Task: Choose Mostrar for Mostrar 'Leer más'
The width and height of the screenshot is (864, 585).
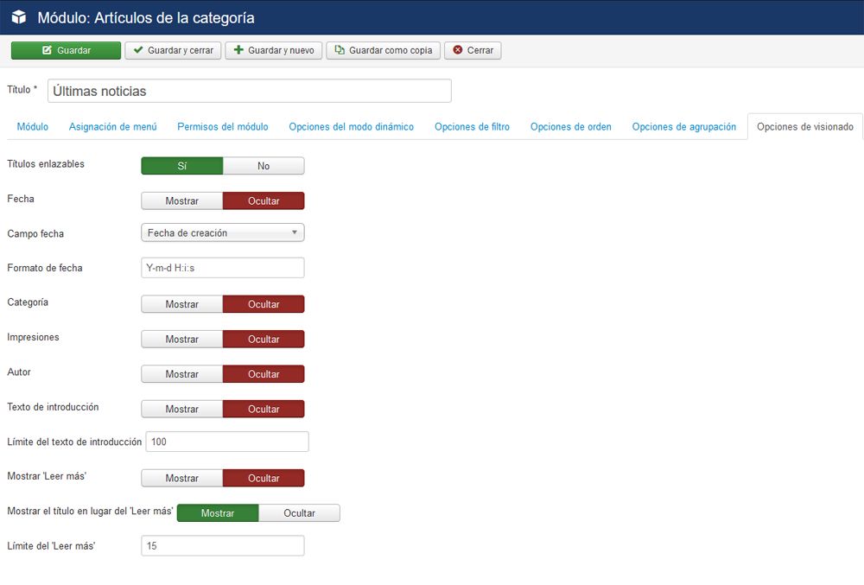Action: pos(181,478)
